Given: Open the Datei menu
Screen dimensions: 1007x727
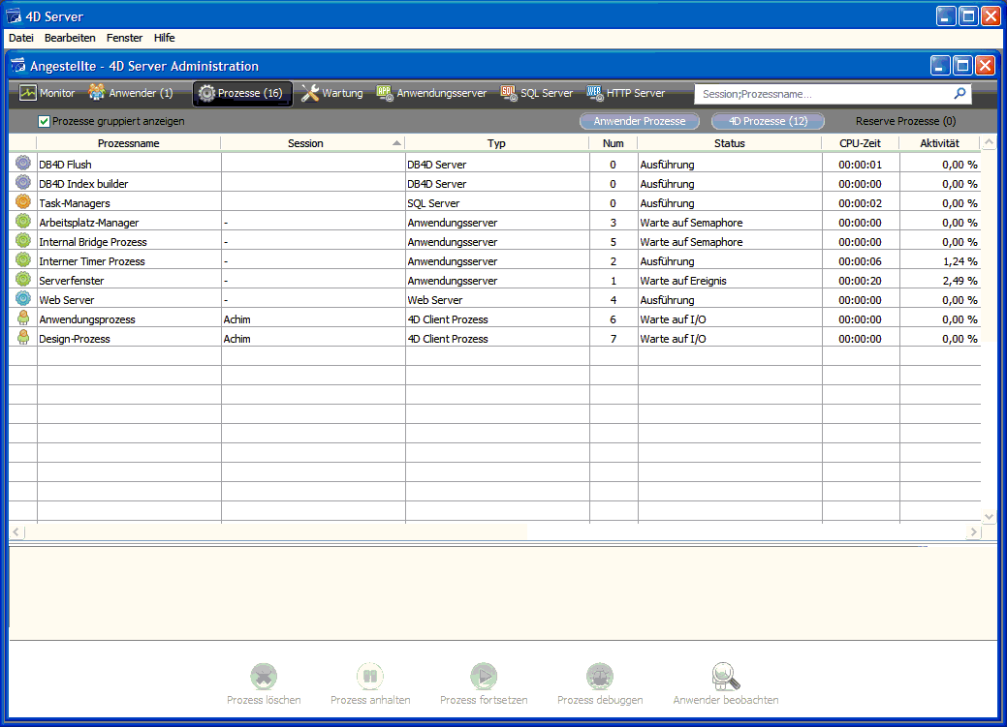Looking at the screenshot, I should tap(21, 38).
